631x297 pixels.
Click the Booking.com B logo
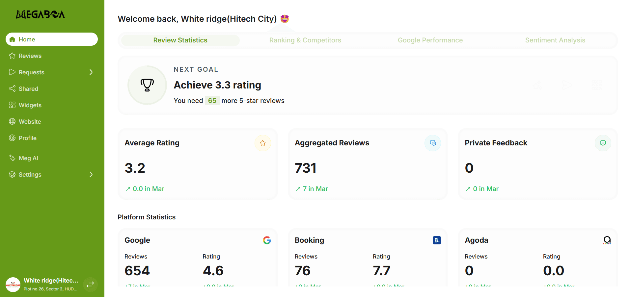pos(437,240)
